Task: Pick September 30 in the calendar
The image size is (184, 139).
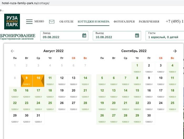Action: (149, 118)
